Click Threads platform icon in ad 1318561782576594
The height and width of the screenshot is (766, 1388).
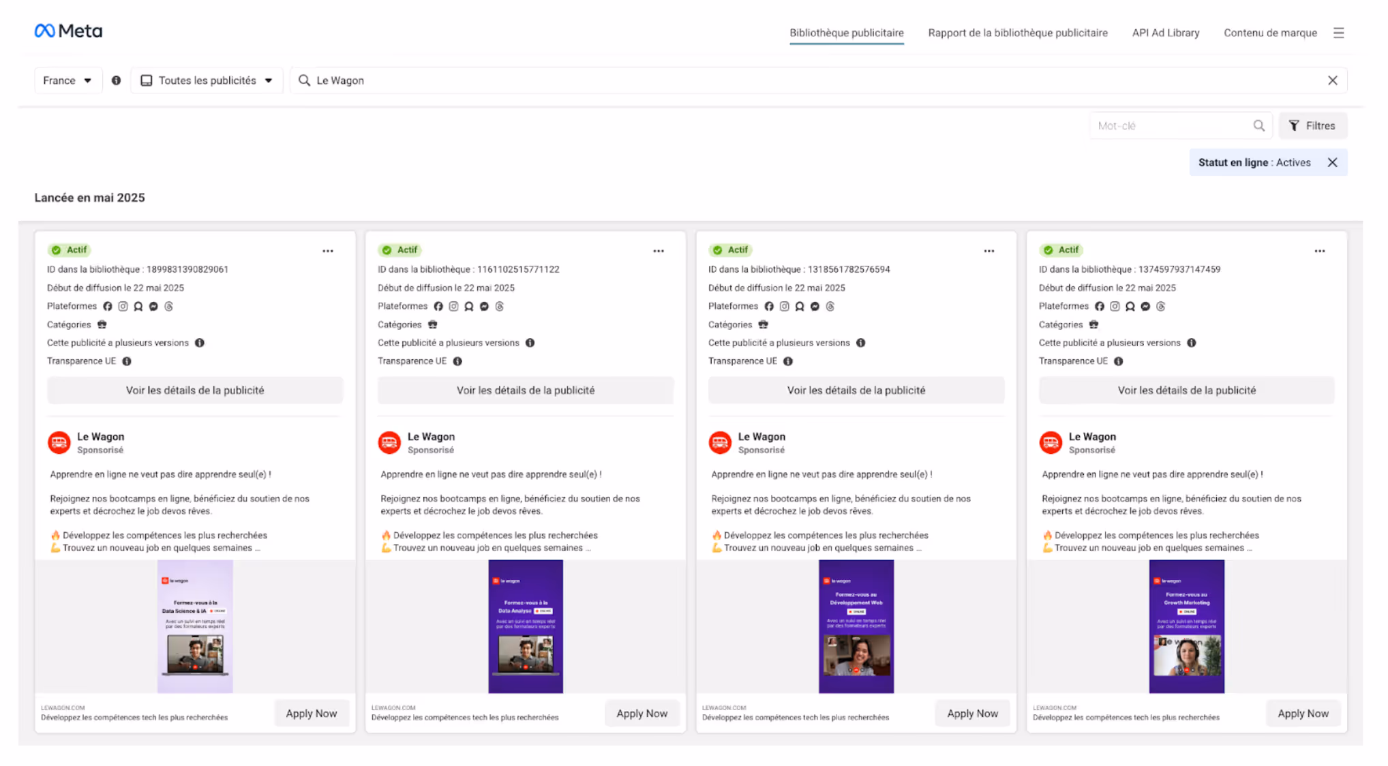tap(830, 307)
